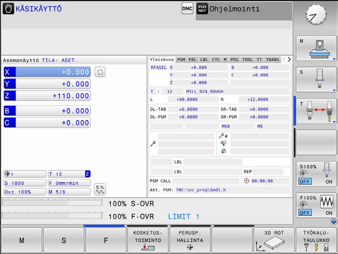Click the touch probe icon in status panel
Viewport: 338px width, 254px height.
click(153, 144)
